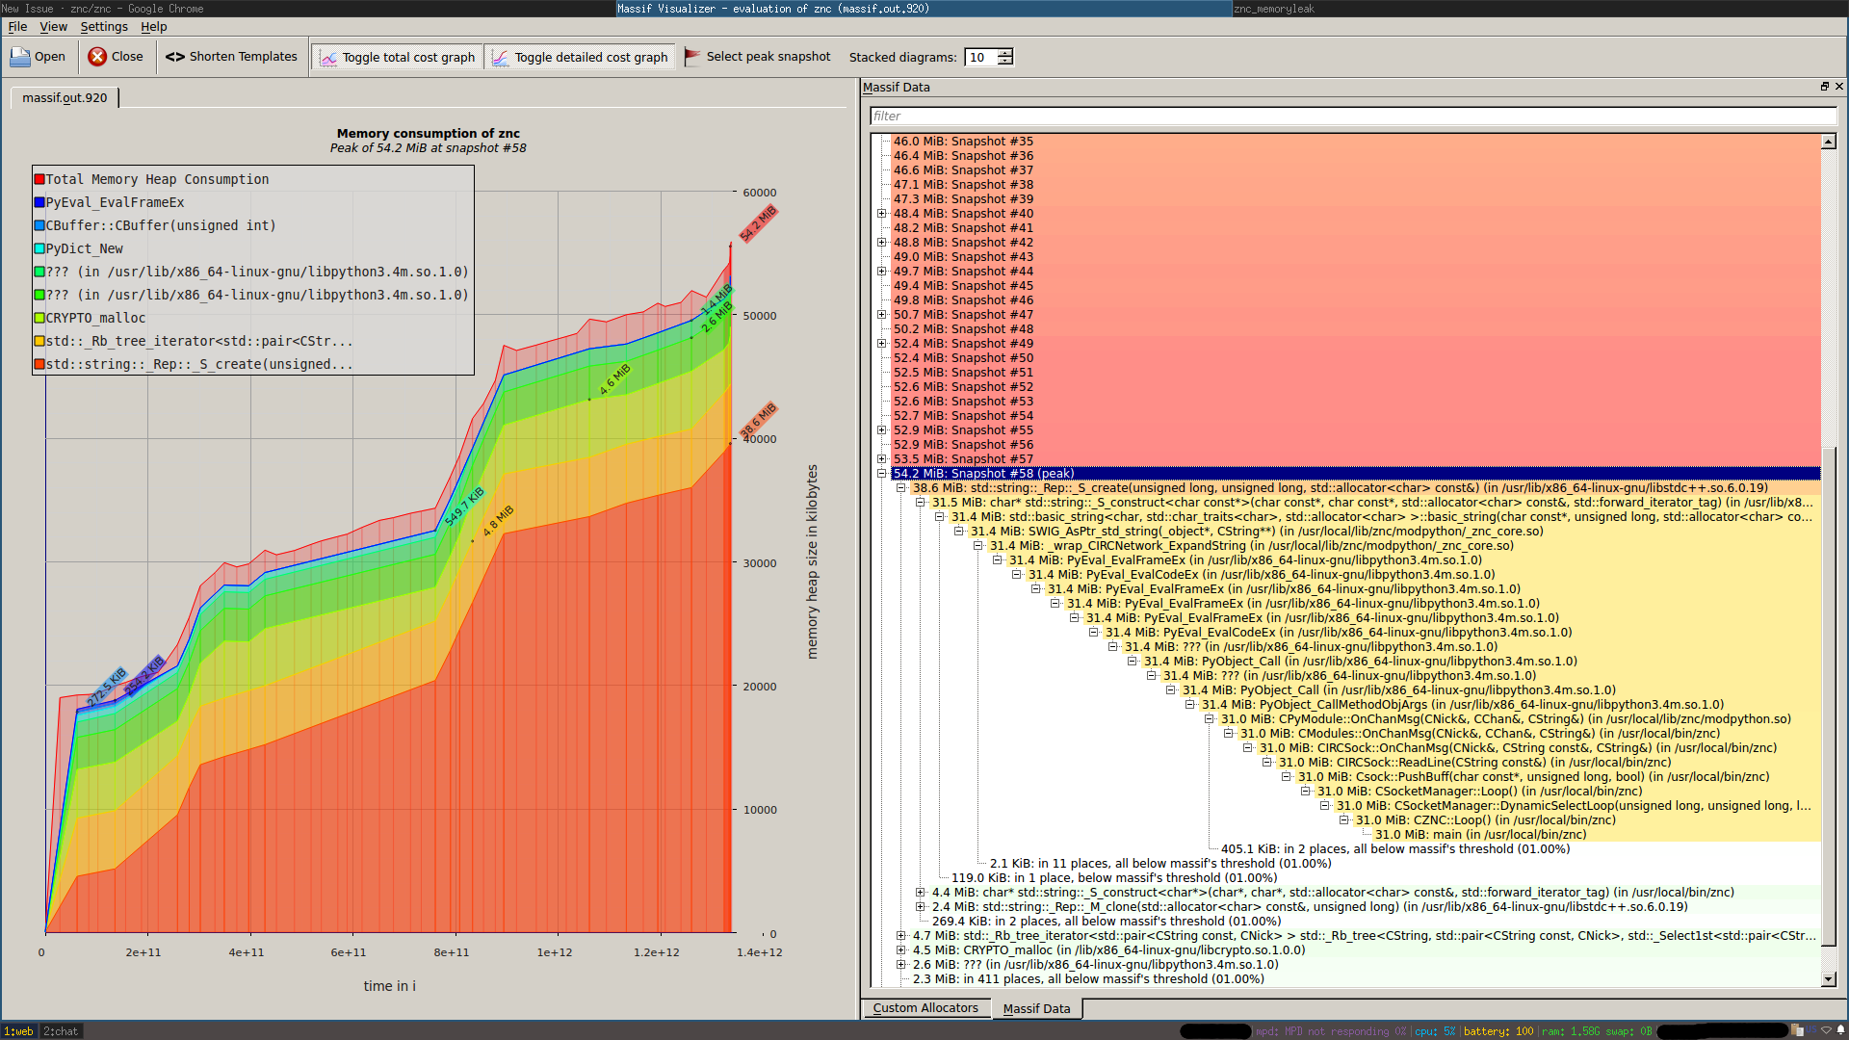Switch to workspace 2:chat

[60, 1031]
